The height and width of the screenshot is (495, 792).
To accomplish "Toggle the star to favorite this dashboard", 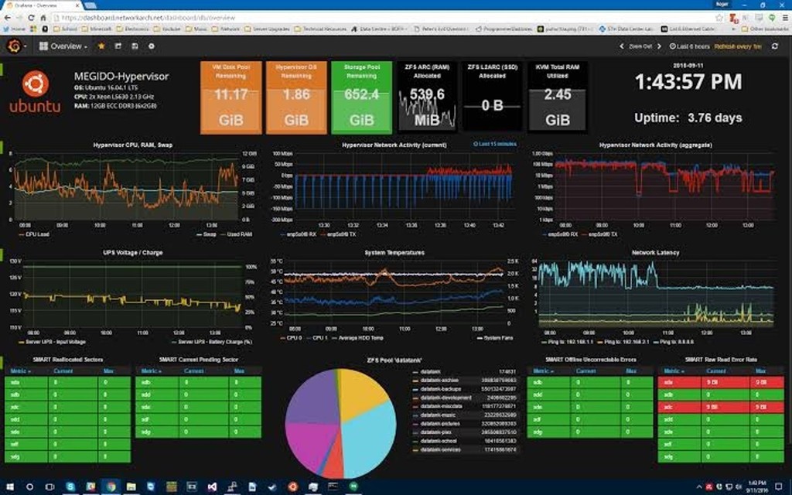I will (x=101, y=46).
